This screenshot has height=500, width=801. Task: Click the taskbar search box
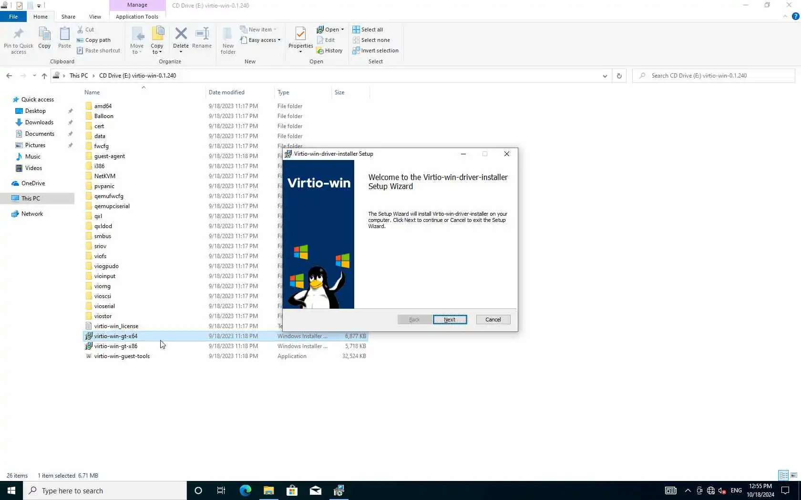tap(105, 490)
